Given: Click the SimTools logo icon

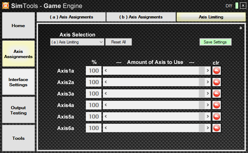Looking at the screenshot, I should click(6, 6).
